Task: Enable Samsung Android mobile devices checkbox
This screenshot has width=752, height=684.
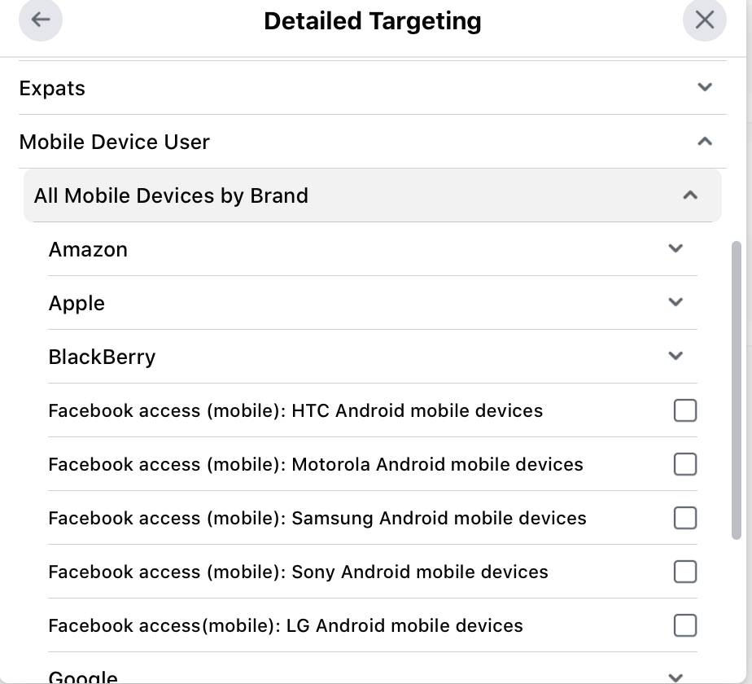Action: click(x=685, y=518)
